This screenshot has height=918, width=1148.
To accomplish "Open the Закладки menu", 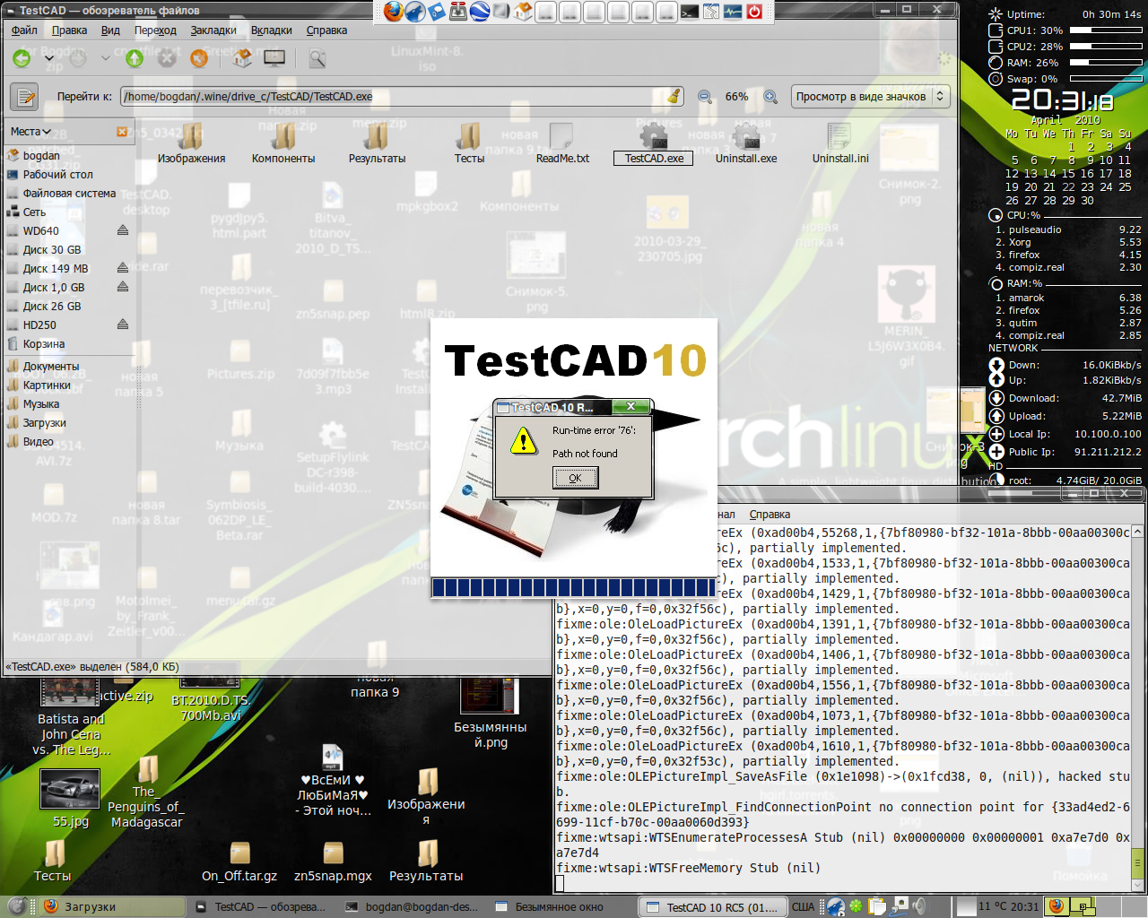I will [213, 30].
